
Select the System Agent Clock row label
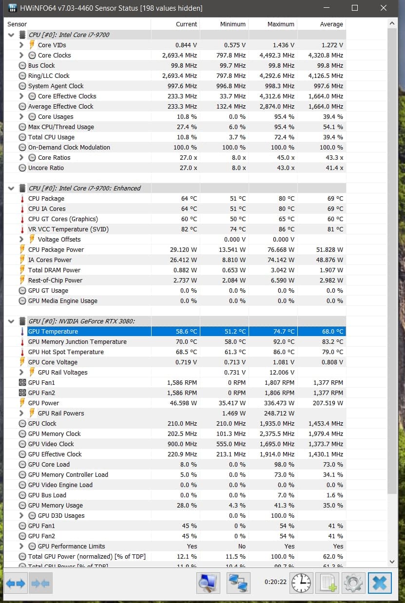tap(56, 86)
